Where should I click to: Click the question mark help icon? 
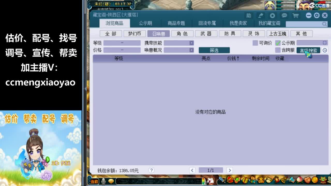[x=152, y=170]
